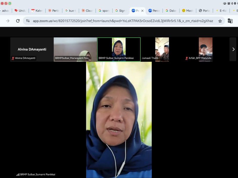Switch to the Claude browser tab
The height and width of the screenshot is (178, 238).
pyautogui.click(x=87, y=11)
